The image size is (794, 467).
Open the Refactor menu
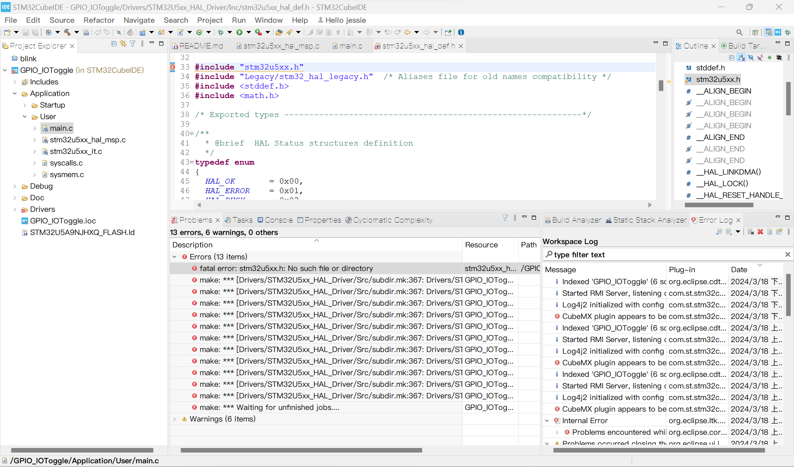(99, 20)
